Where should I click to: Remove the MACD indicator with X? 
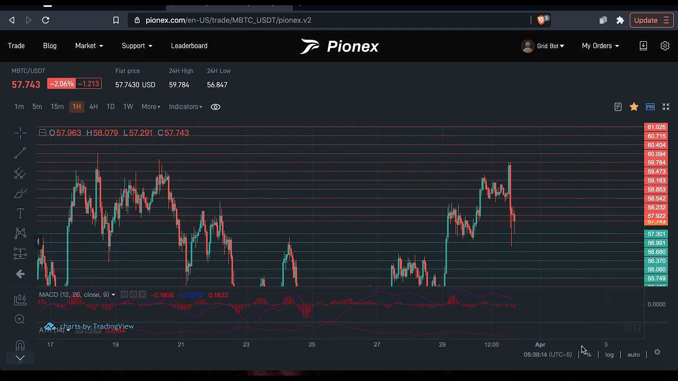(142, 295)
